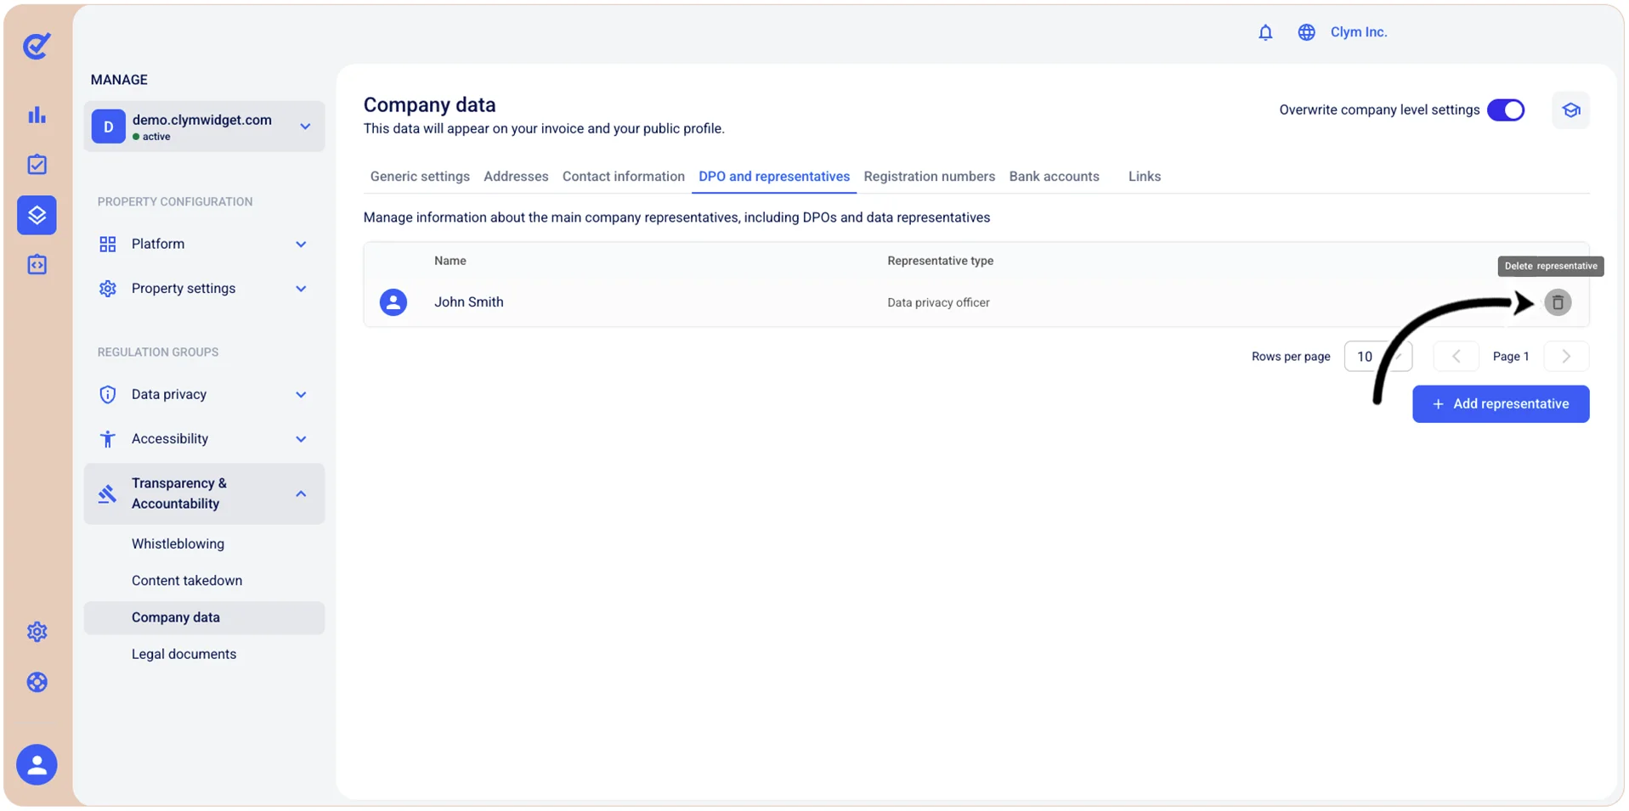The width and height of the screenshot is (1629, 811).
Task: Delete the John Smith representative via trash icon
Action: [1557, 302]
